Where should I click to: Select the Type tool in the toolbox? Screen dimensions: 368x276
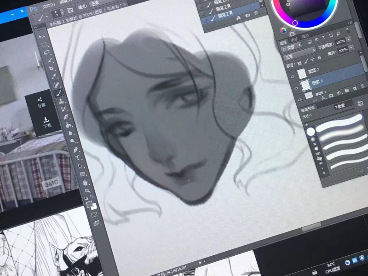point(78,158)
